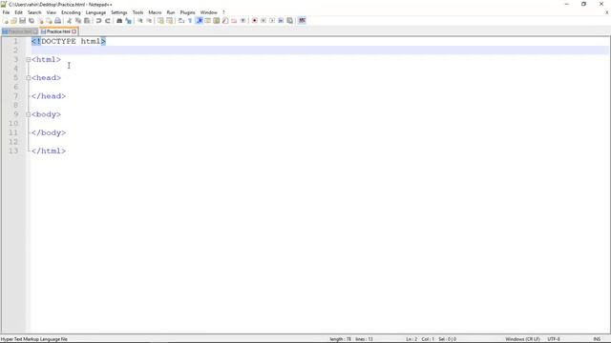
Task: Click the macro Playback toolbar icon
Action: point(272,21)
